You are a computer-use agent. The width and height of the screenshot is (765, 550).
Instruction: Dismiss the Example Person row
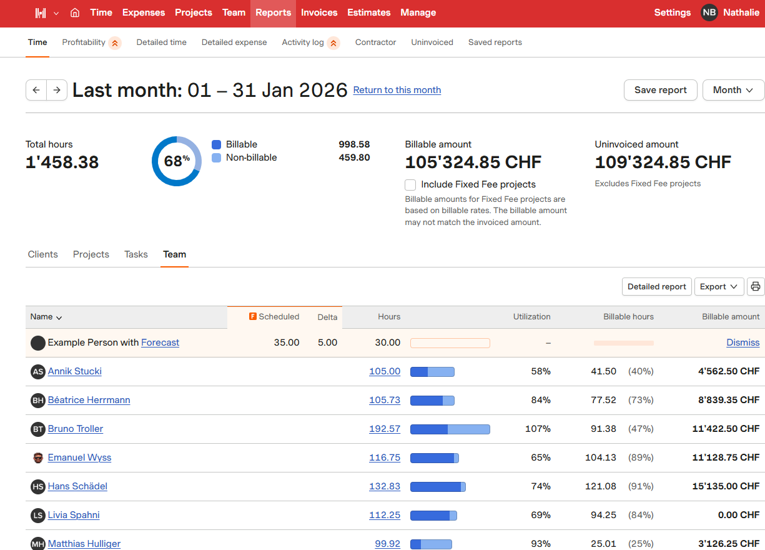tap(743, 342)
